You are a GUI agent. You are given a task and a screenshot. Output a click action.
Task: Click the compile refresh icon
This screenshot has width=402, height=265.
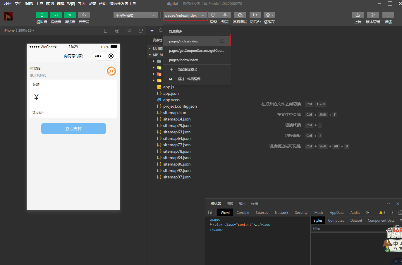click(x=213, y=15)
